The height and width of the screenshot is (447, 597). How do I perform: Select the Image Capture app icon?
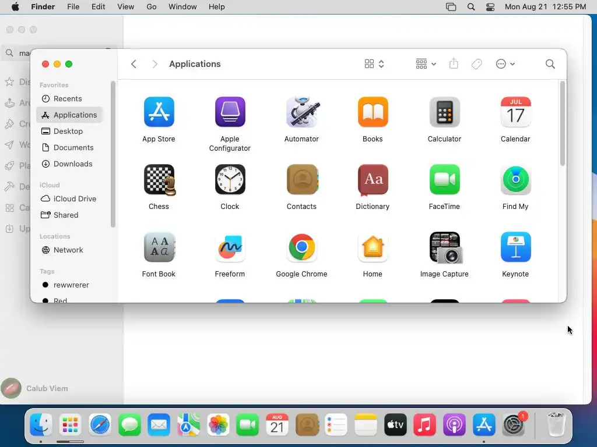pos(445,247)
